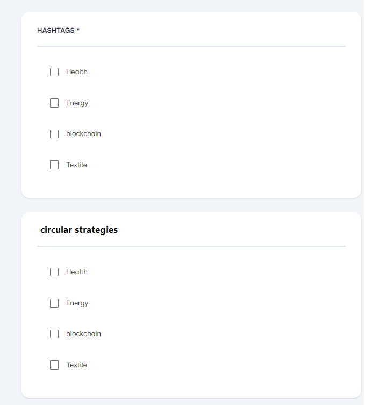Viewport: 366px width, 405px height.
Task: Check the Health box under HASHTAGS
Action: tap(54, 72)
